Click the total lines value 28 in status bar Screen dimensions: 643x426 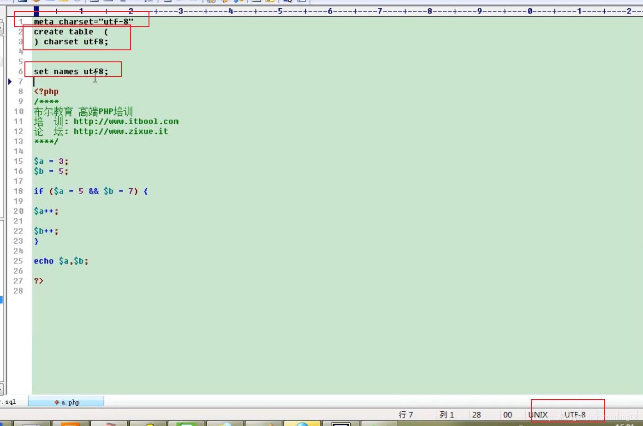coord(476,414)
